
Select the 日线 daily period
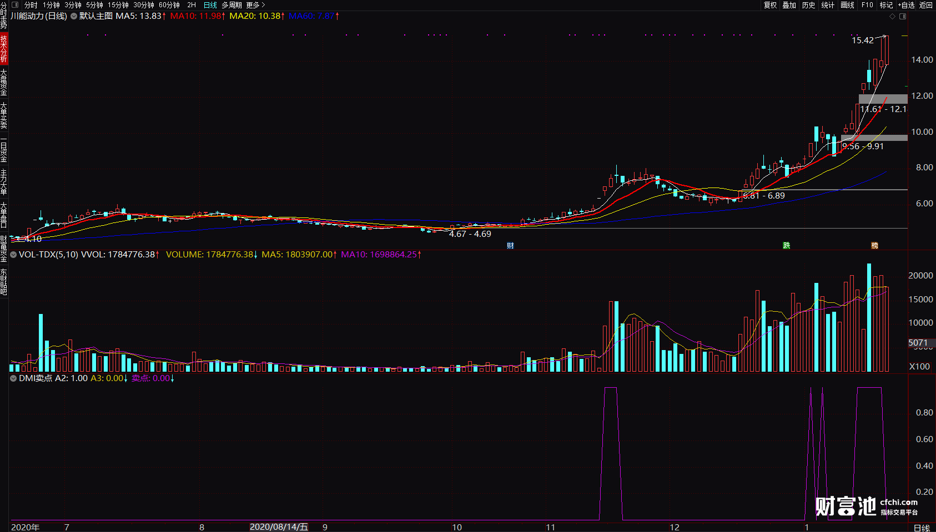point(210,5)
